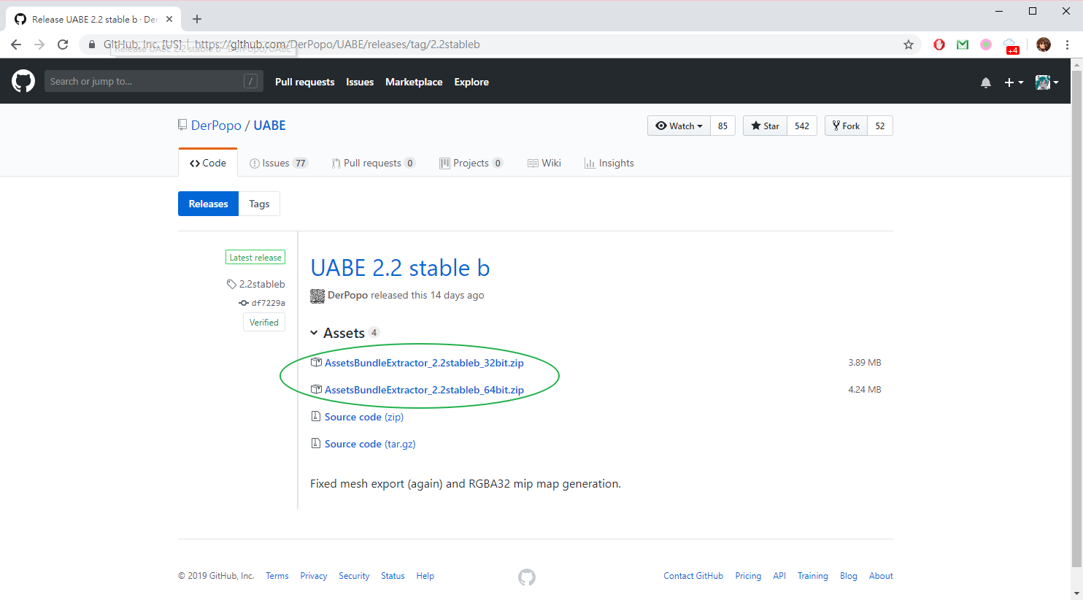Download Source code (zip)
The image size is (1083, 600).
[364, 417]
